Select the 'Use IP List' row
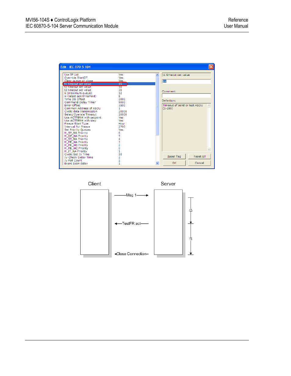The height and width of the screenshot is (376, 291). tap(109, 75)
